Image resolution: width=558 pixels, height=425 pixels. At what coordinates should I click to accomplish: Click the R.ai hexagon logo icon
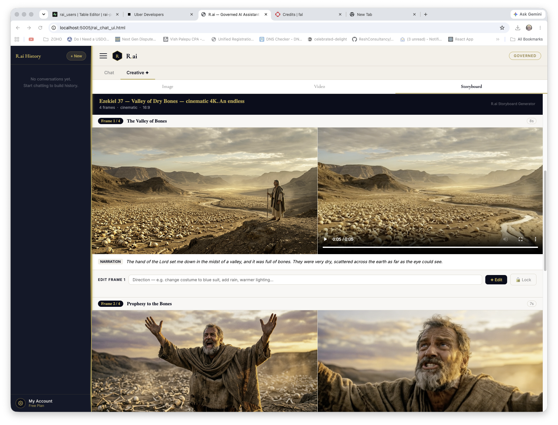click(117, 56)
